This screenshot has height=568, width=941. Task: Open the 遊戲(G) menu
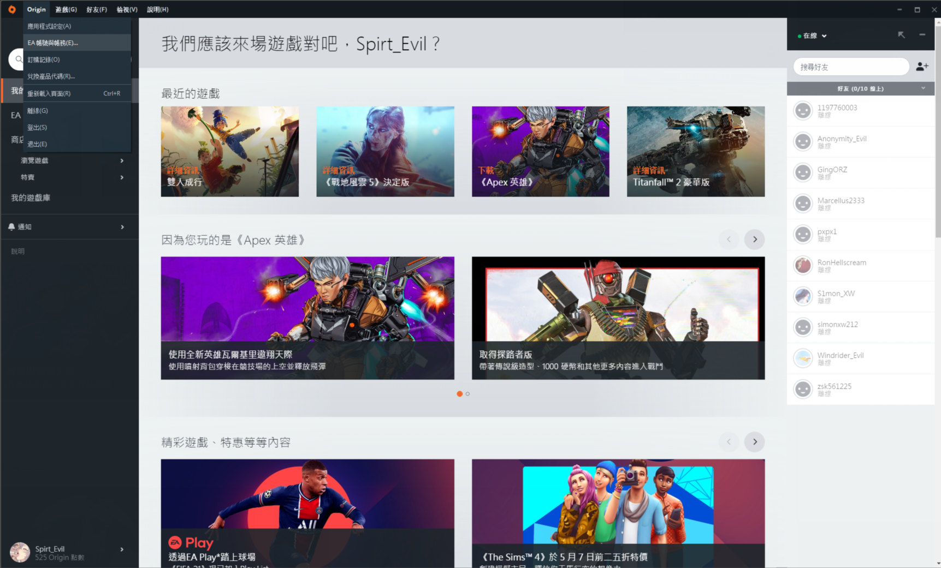(66, 9)
